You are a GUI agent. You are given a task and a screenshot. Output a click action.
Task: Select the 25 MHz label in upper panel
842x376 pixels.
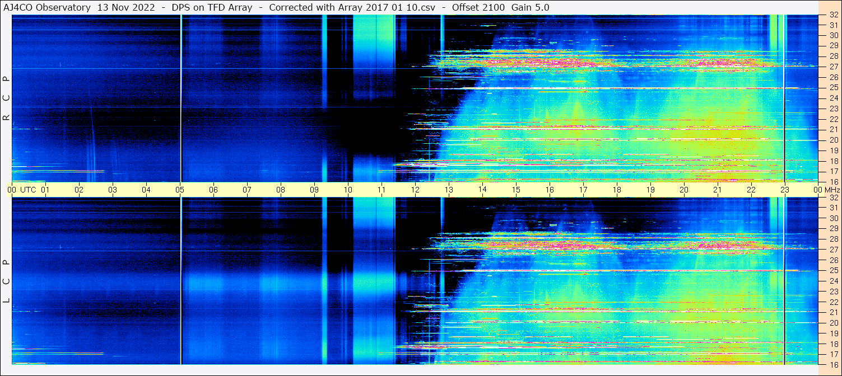832,87
